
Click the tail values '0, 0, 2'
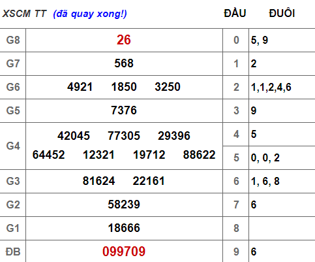265,158
